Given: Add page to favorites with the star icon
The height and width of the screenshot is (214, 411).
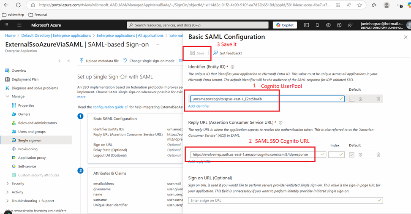Looking at the screenshot, I should click(x=359, y=5).
